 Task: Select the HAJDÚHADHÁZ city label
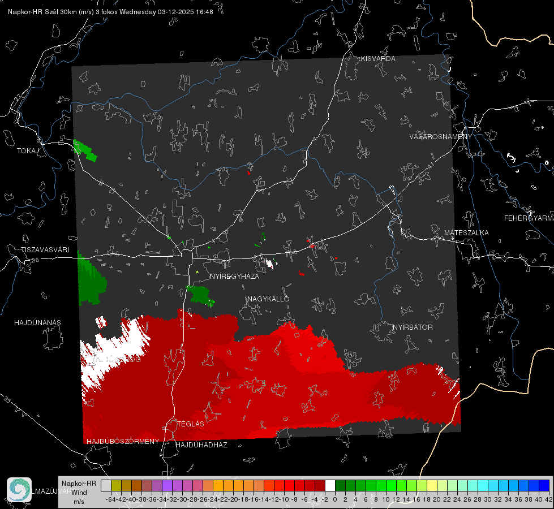[x=201, y=445]
